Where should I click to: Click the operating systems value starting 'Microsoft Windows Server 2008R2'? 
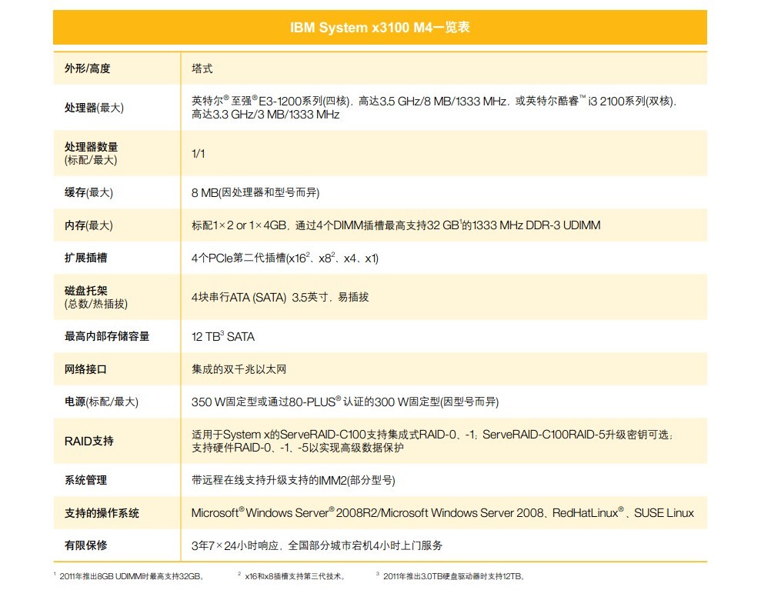tap(442, 513)
